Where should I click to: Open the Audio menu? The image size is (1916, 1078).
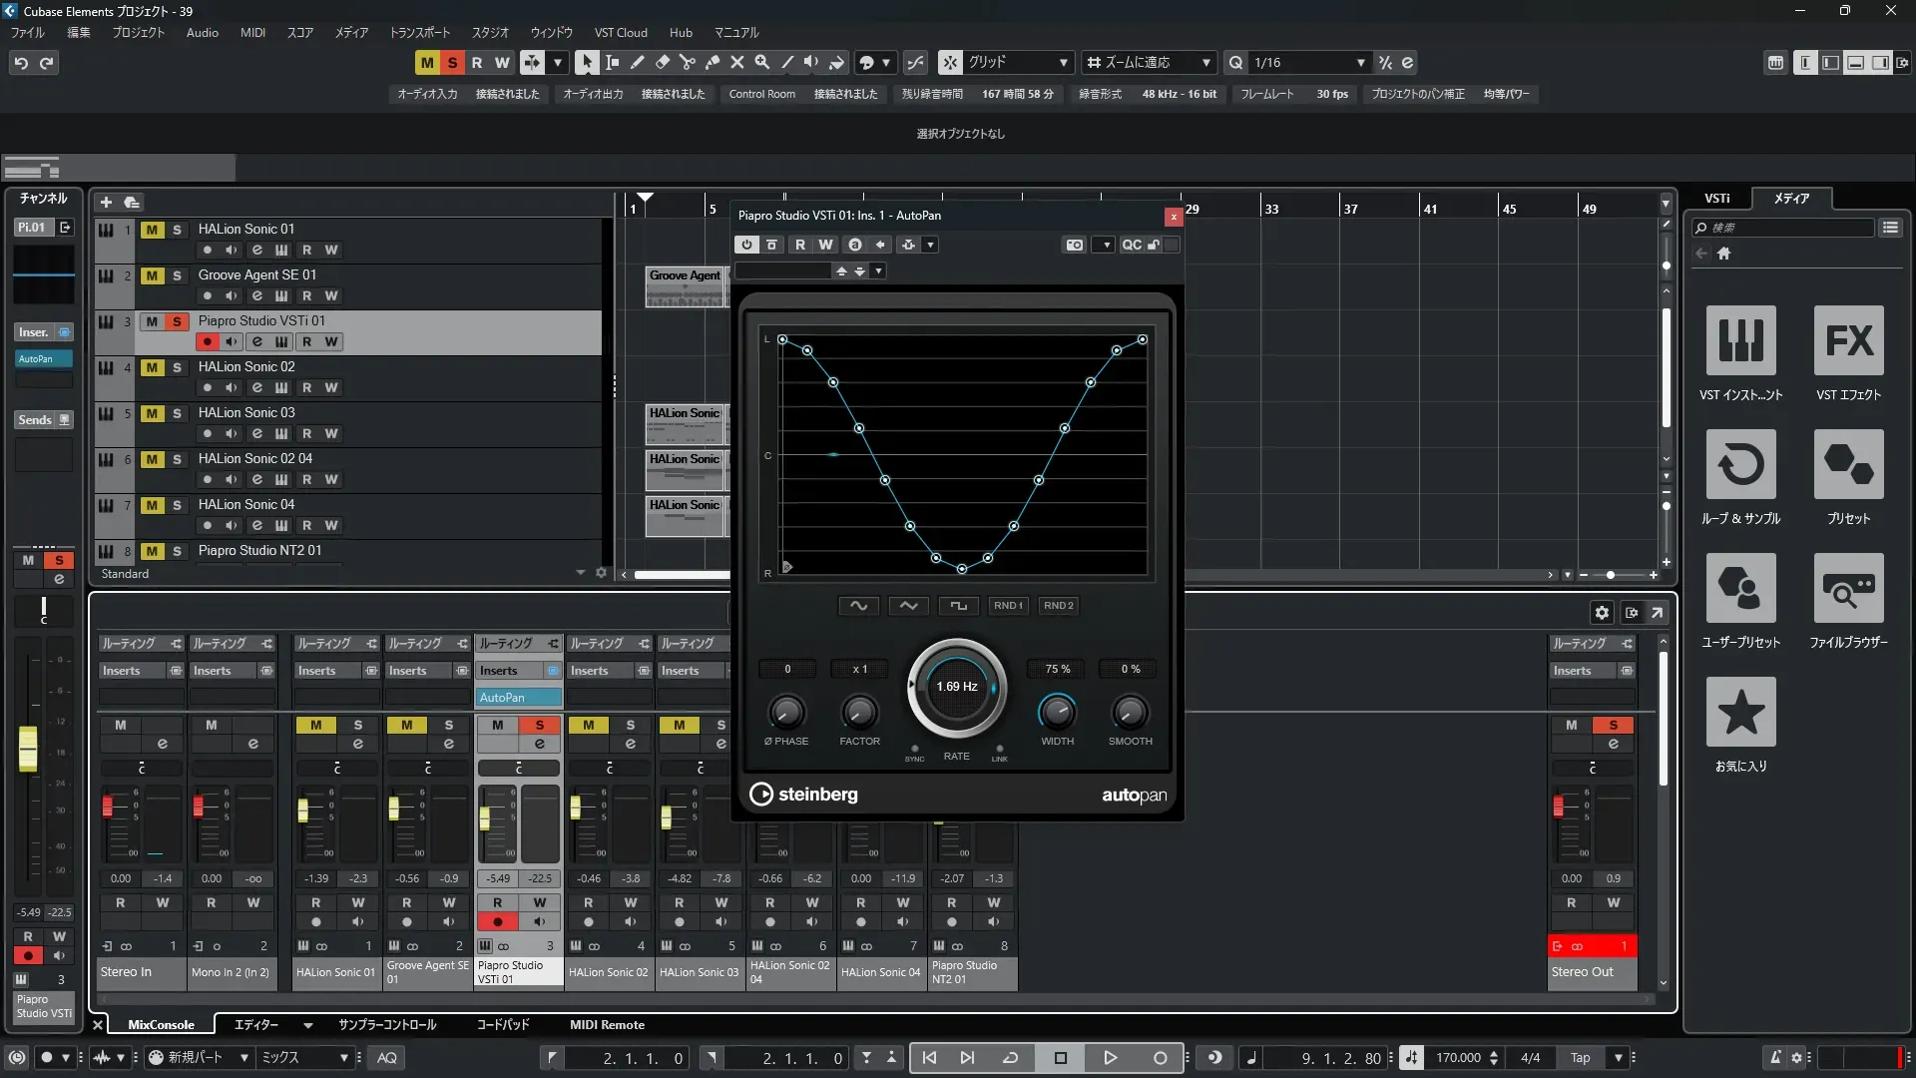tap(202, 33)
